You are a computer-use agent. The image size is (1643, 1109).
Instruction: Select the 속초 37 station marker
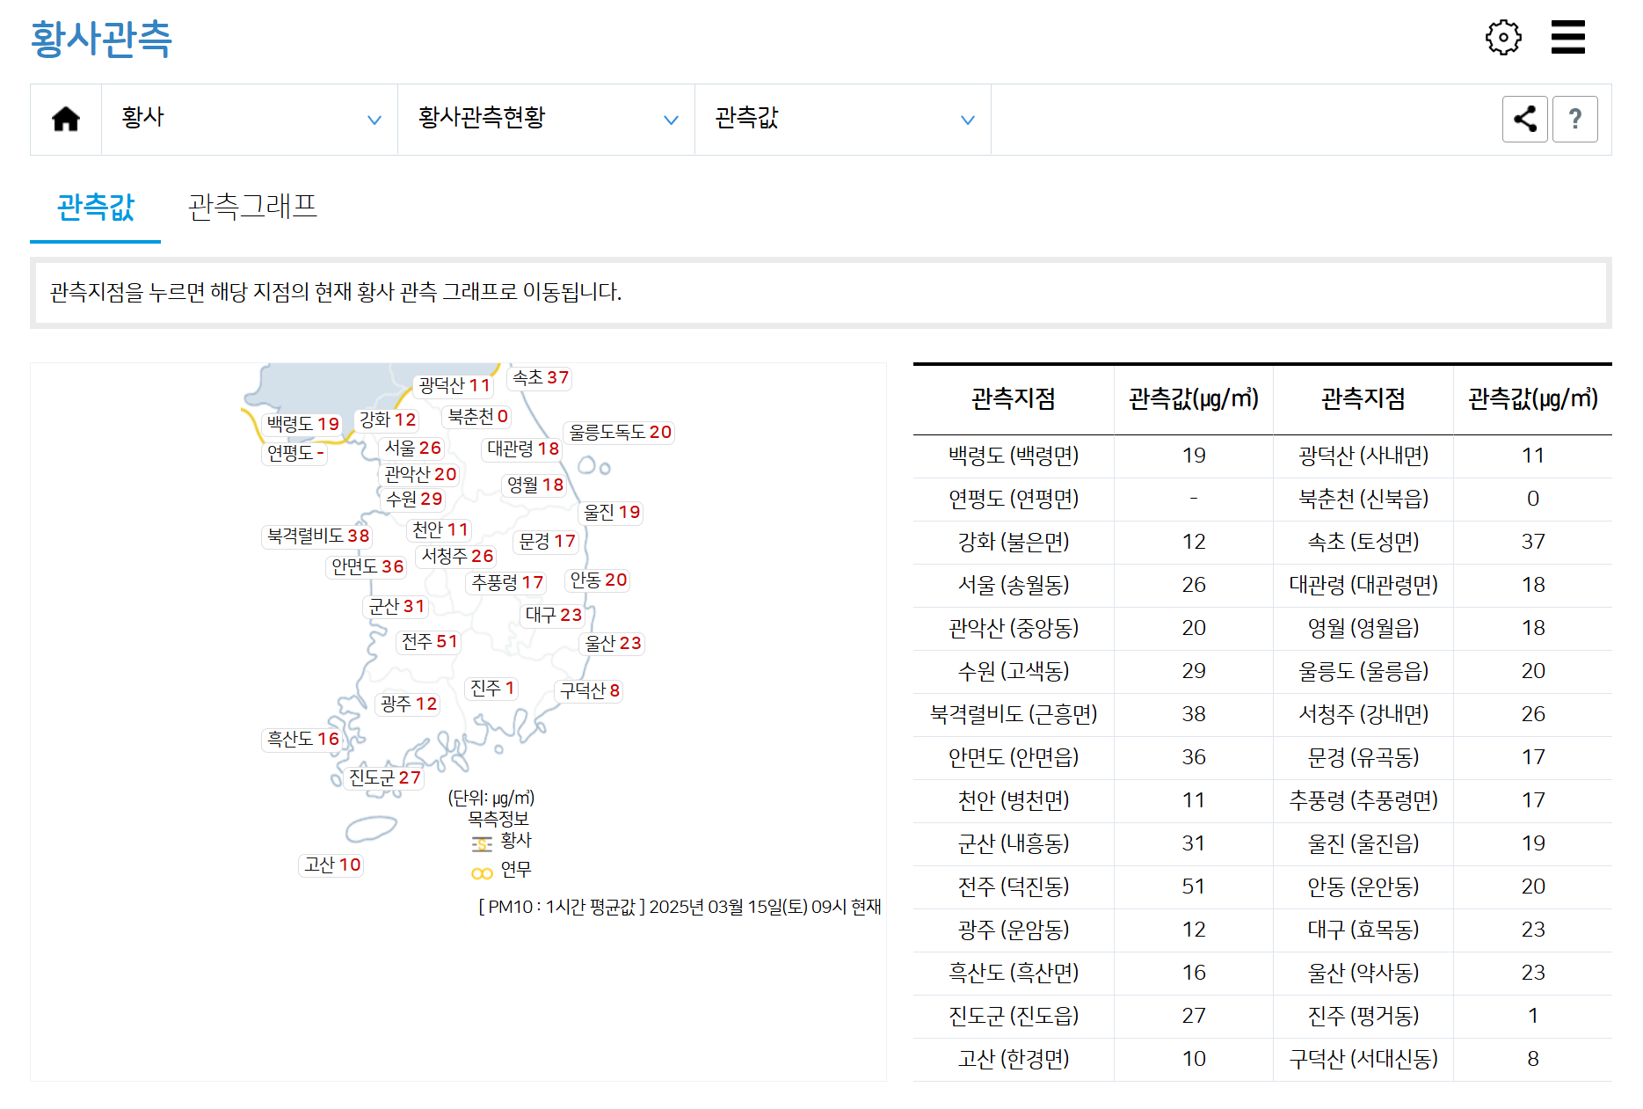click(539, 378)
